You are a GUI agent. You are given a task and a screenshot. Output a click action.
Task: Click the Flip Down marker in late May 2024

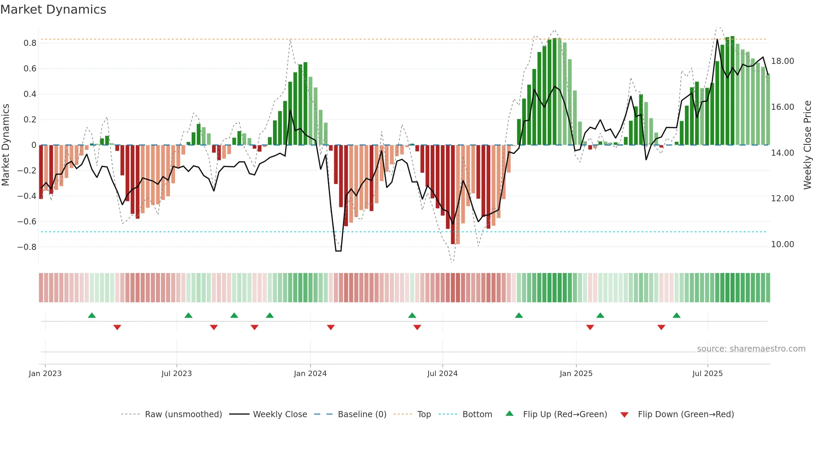pyautogui.click(x=417, y=327)
